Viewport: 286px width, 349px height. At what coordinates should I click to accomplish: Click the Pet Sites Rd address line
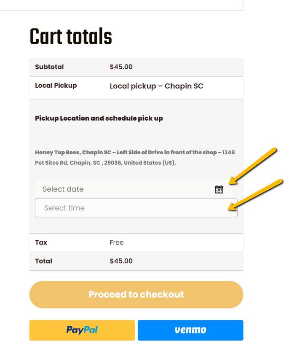coord(105,163)
